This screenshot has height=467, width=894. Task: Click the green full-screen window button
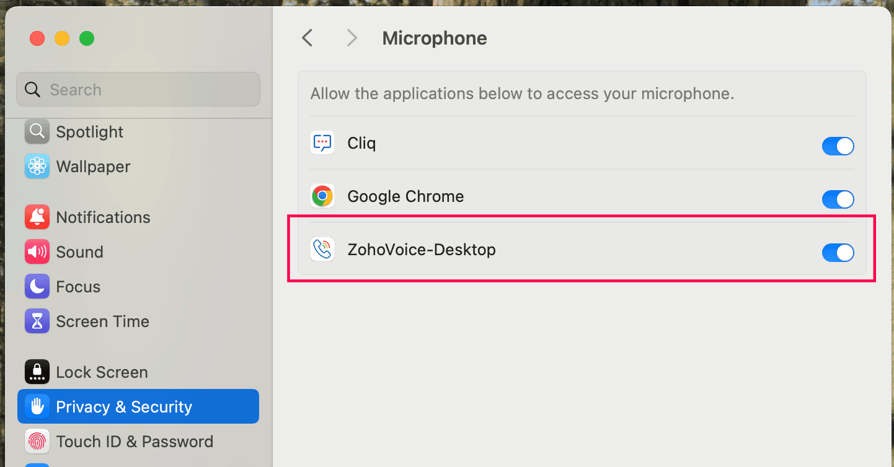point(87,38)
